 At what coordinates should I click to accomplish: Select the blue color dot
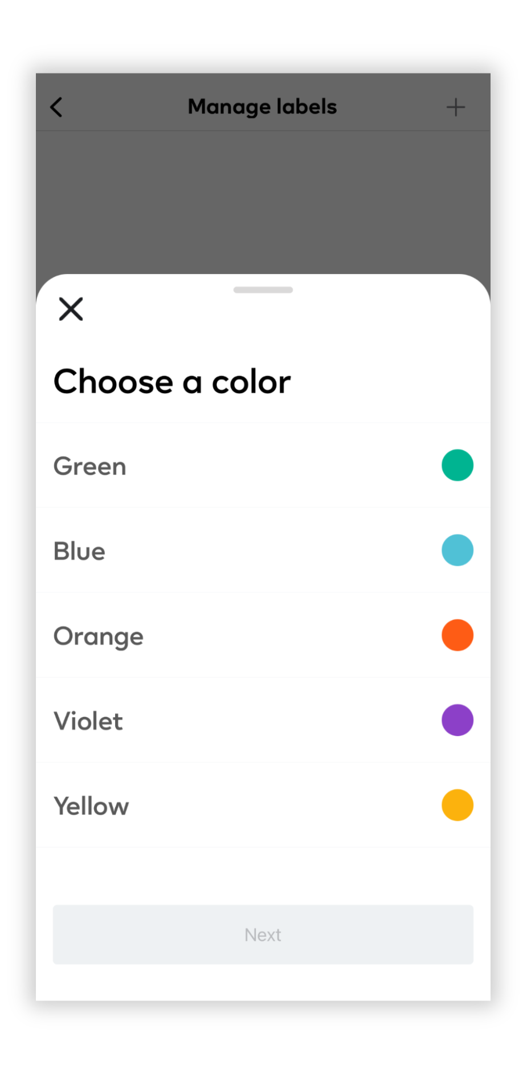click(457, 550)
